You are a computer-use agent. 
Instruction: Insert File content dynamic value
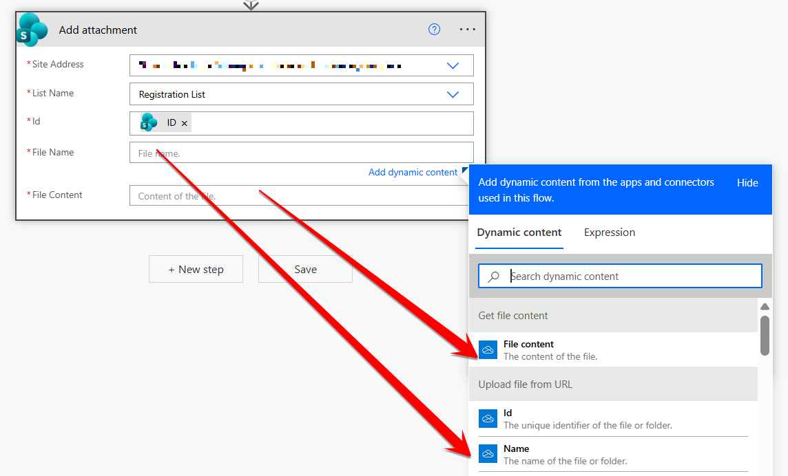click(x=613, y=350)
